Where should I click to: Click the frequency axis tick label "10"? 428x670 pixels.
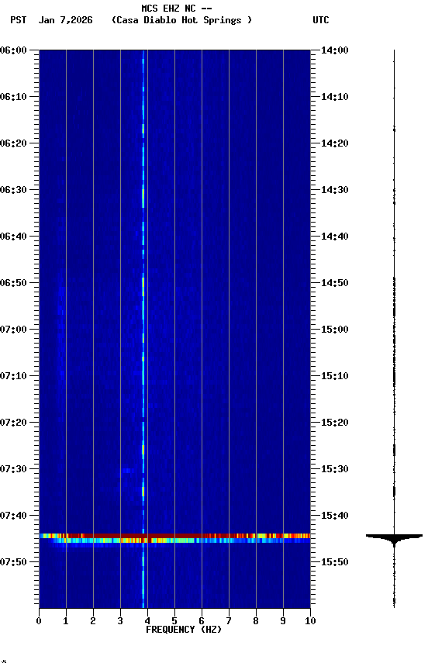(310, 621)
